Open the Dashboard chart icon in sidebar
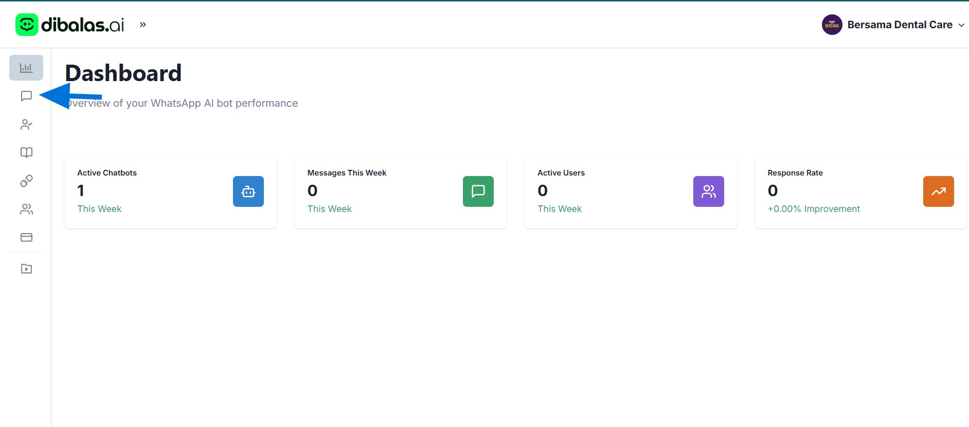Screen dimensions: 969x427 tap(26, 68)
